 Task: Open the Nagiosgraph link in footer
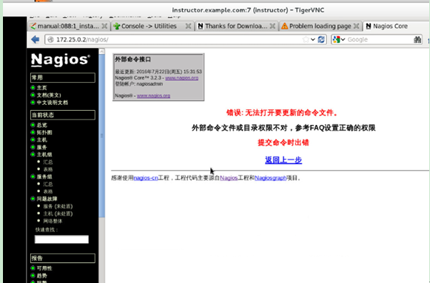pyautogui.click(x=270, y=178)
